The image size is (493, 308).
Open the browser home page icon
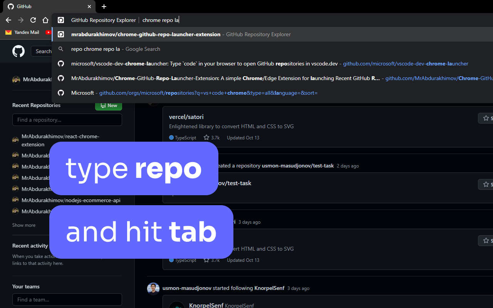pyautogui.click(x=45, y=20)
